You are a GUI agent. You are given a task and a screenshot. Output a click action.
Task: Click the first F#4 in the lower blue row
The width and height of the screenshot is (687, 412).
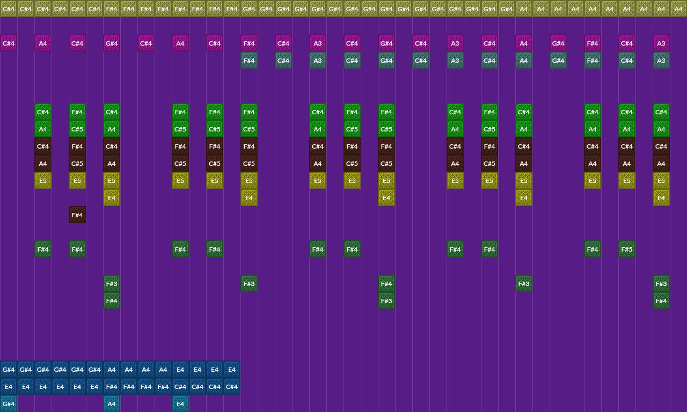pyautogui.click(x=112, y=387)
